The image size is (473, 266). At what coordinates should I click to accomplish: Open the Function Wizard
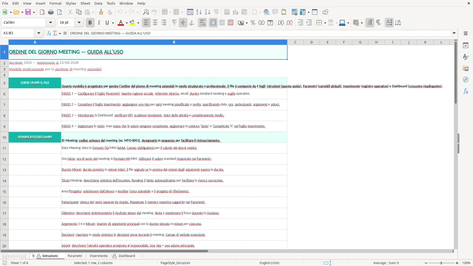point(49,33)
